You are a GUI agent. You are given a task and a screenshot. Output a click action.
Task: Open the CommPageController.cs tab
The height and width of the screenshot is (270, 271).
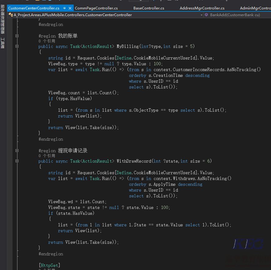96,8
